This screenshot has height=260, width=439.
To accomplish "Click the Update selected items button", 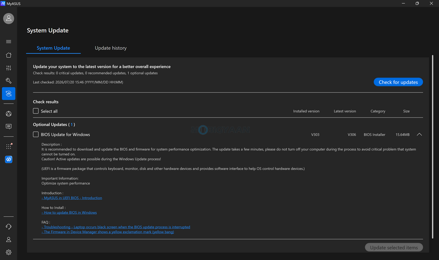I will 394,248.
